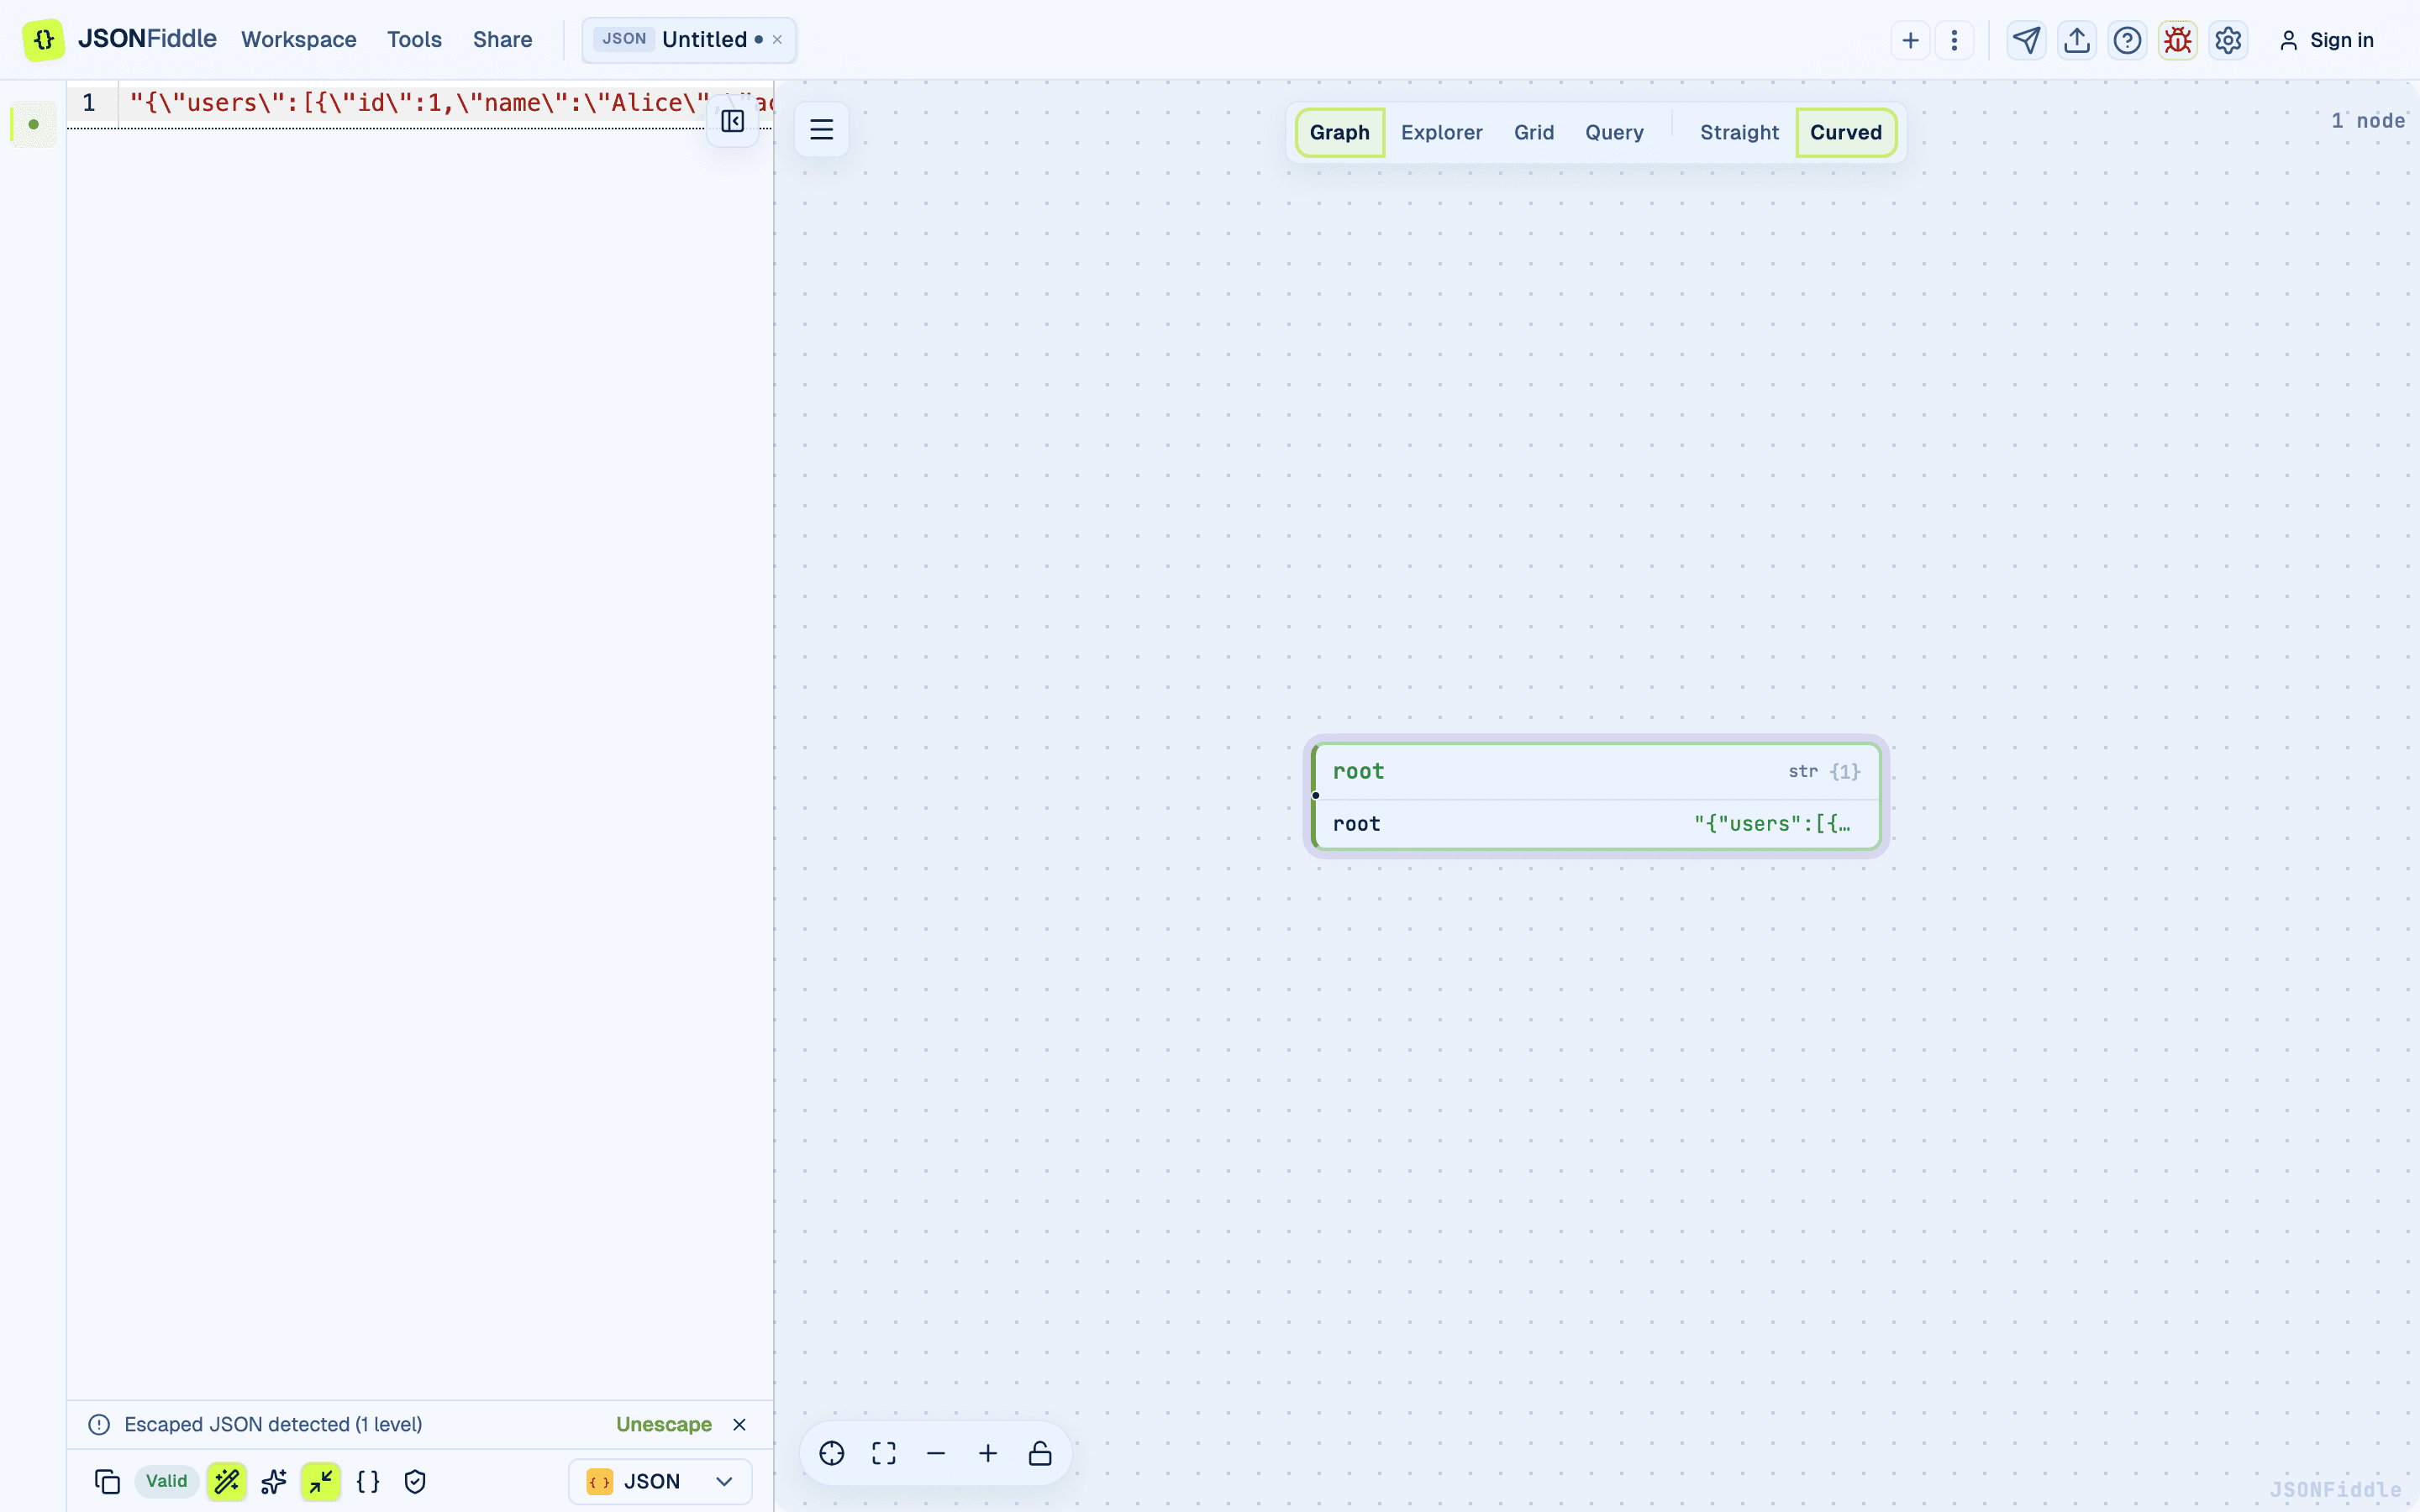The image size is (2420, 1512).
Task: Open the Workspace menu
Action: point(298,40)
